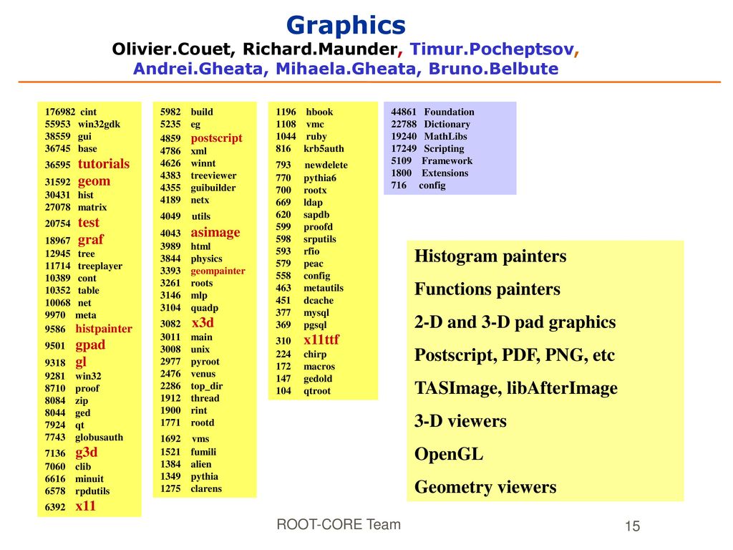Click the '3-D viewers' line
The height and width of the screenshot is (550, 733).
(x=460, y=421)
